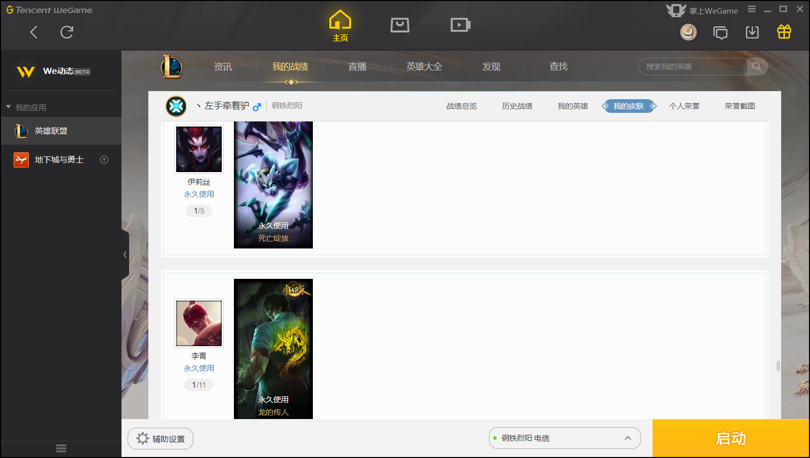Refresh the page with reload icon

(x=67, y=32)
